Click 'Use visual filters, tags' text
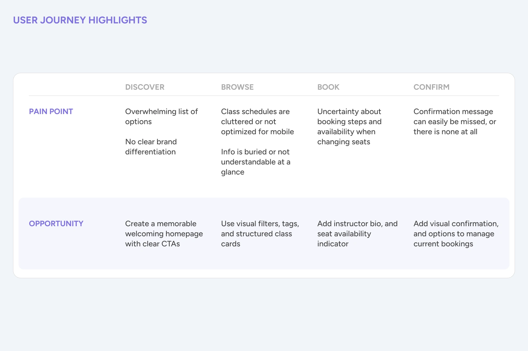The width and height of the screenshot is (528, 351). click(260, 234)
